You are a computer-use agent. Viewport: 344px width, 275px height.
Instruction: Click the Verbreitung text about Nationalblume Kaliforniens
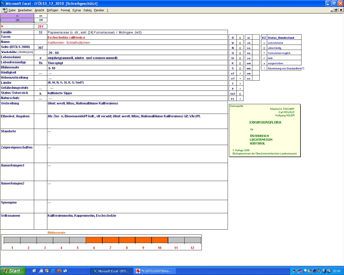(83, 103)
